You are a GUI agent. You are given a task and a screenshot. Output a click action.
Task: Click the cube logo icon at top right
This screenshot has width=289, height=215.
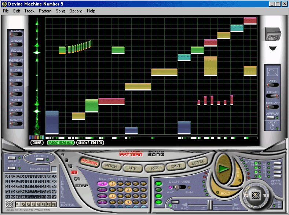coord(273,34)
